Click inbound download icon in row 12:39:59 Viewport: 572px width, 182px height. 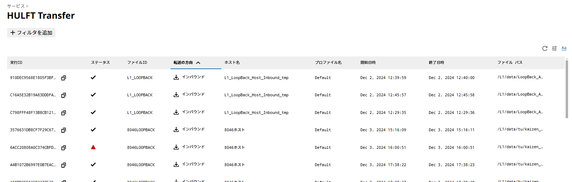coord(176,77)
